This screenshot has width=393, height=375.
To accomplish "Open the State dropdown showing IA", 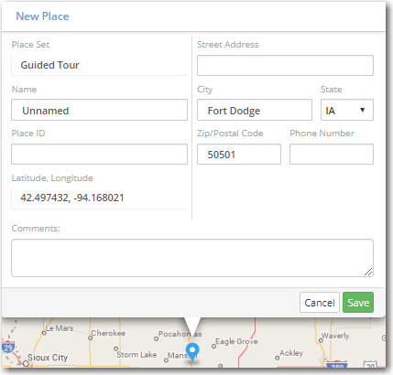I will tap(347, 110).
